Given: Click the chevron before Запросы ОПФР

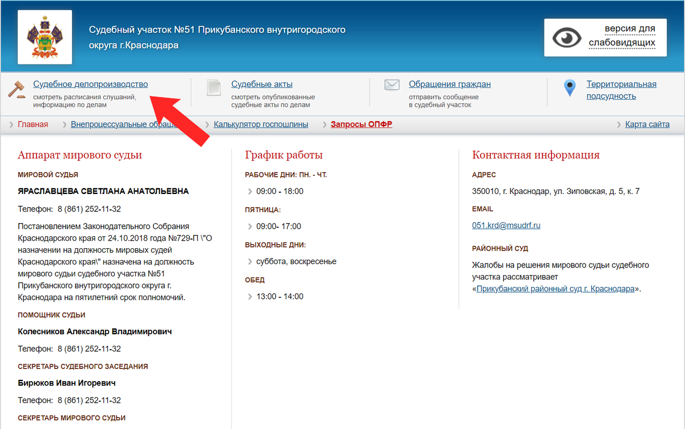Looking at the screenshot, I should (x=325, y=124).
